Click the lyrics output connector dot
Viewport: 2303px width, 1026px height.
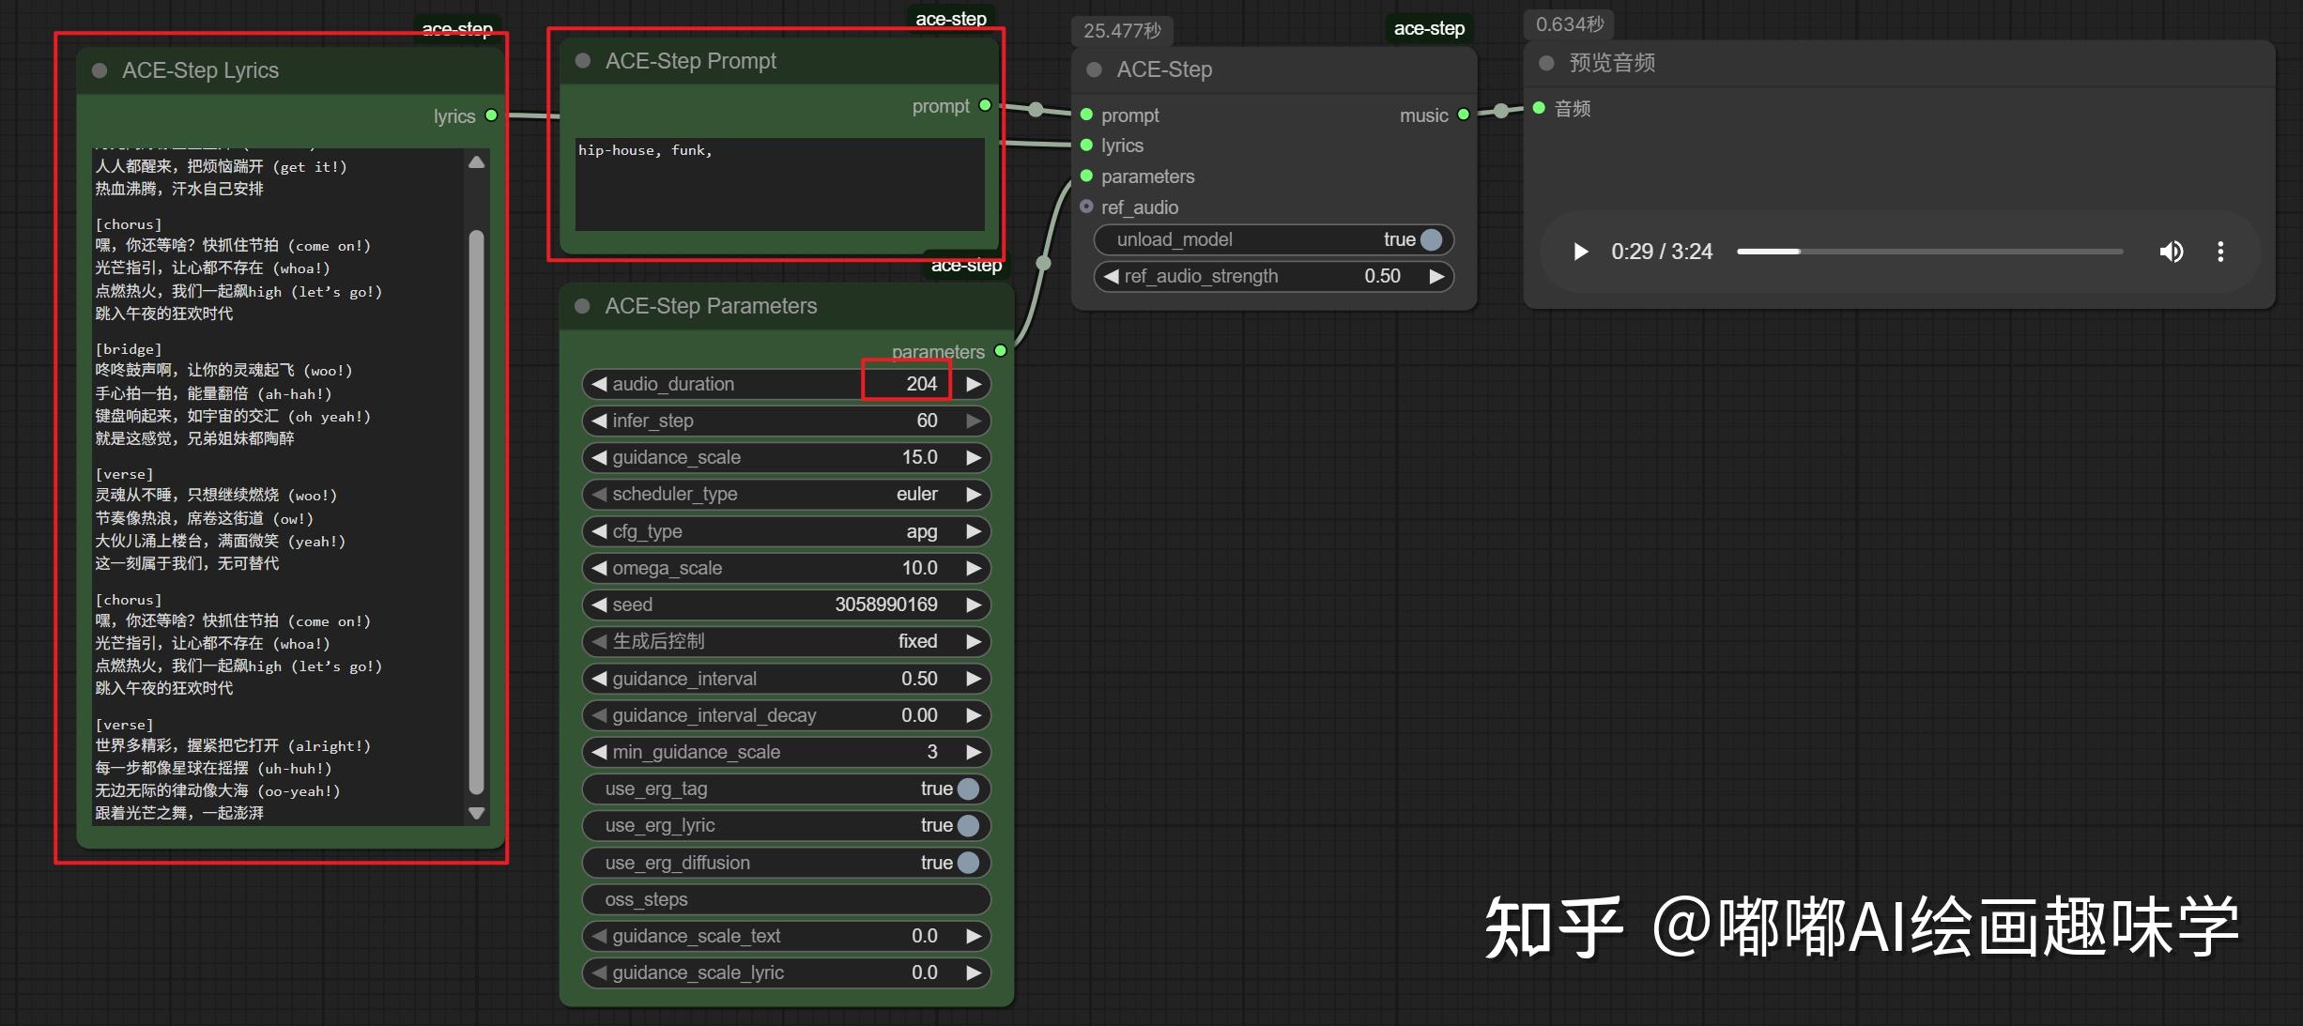click(x=491, y=115)
